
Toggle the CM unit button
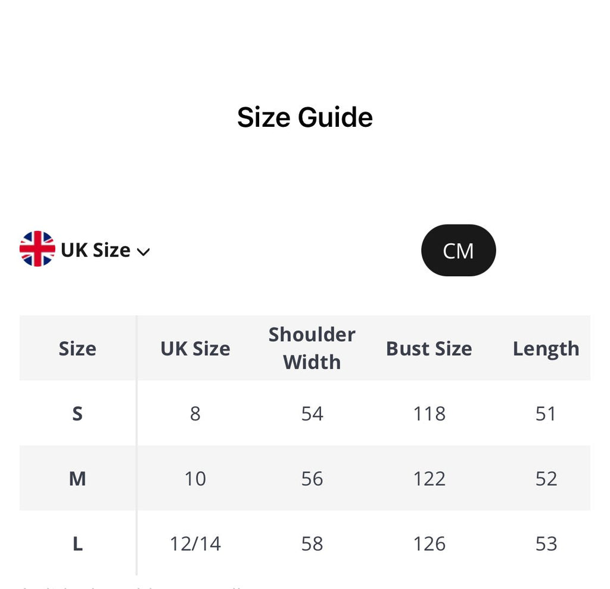pyautogui.click(x=458, y=250)
